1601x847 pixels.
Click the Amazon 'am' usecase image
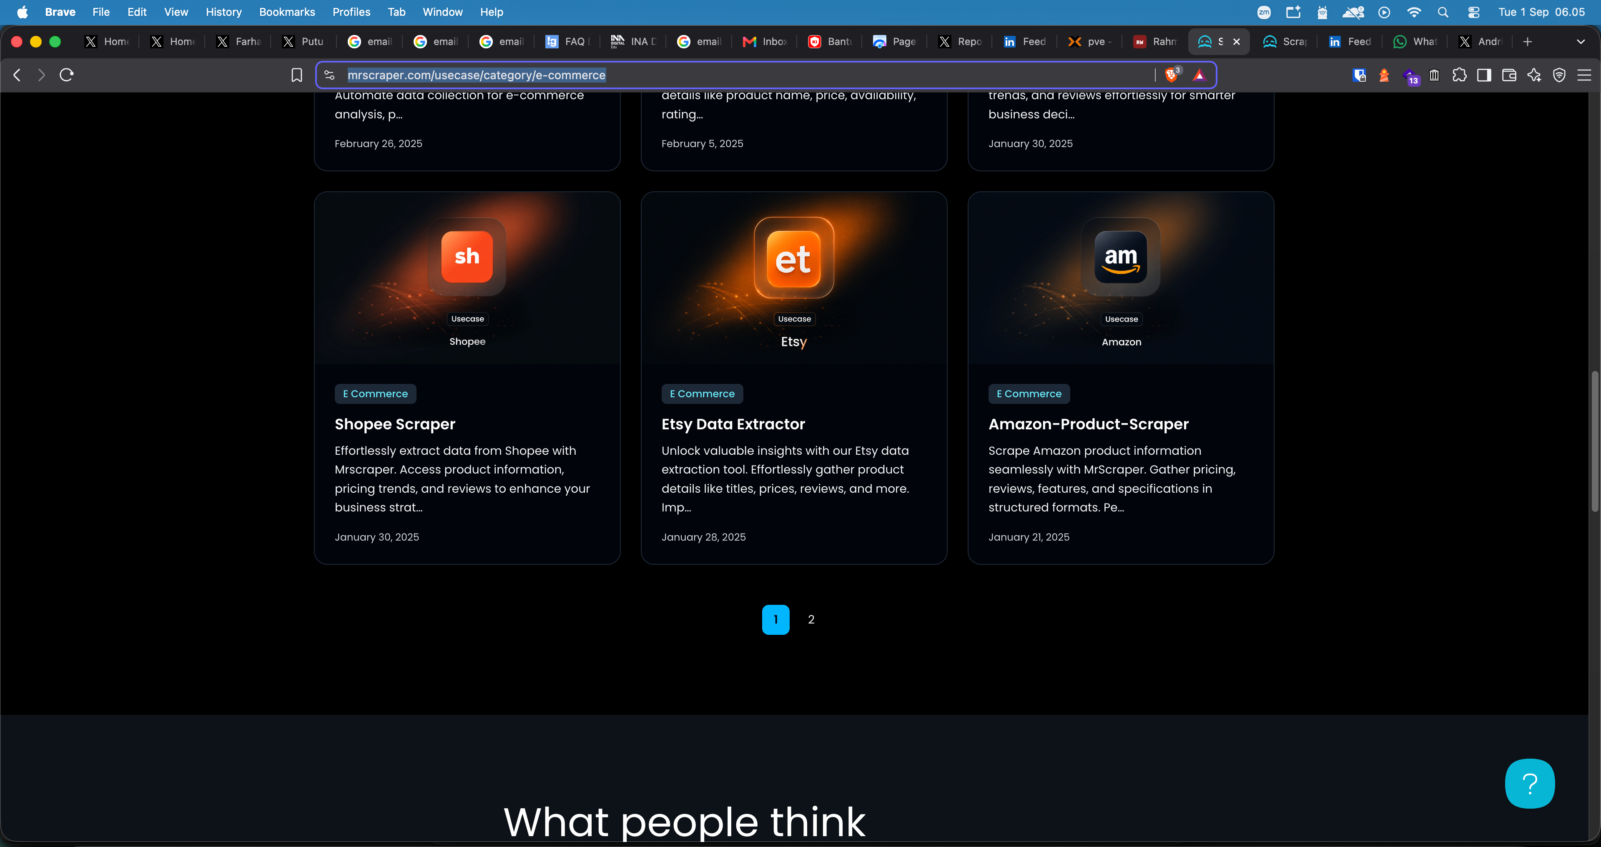(x=1121, y=277)
